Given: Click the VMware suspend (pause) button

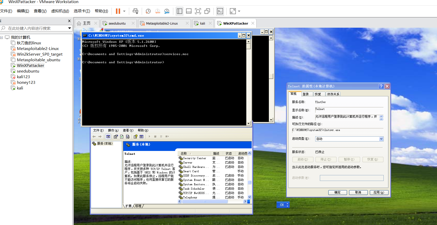Looking at the screenshot, I should 118,11.
